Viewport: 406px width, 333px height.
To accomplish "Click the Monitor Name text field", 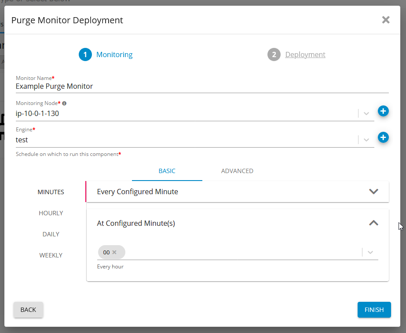I will click(202, 87).
